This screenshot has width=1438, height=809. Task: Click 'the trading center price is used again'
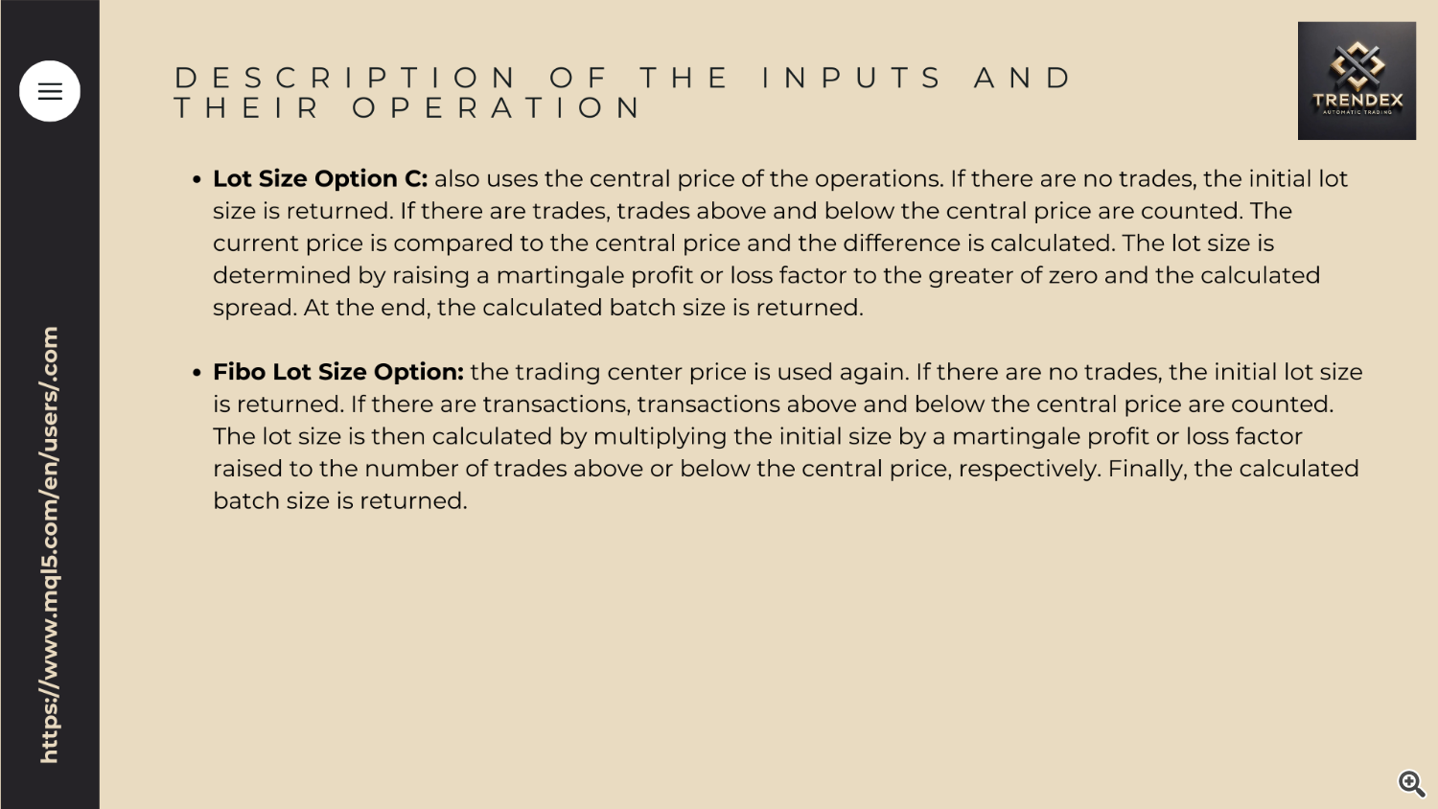pyautogui.click(x=689, y=372)
